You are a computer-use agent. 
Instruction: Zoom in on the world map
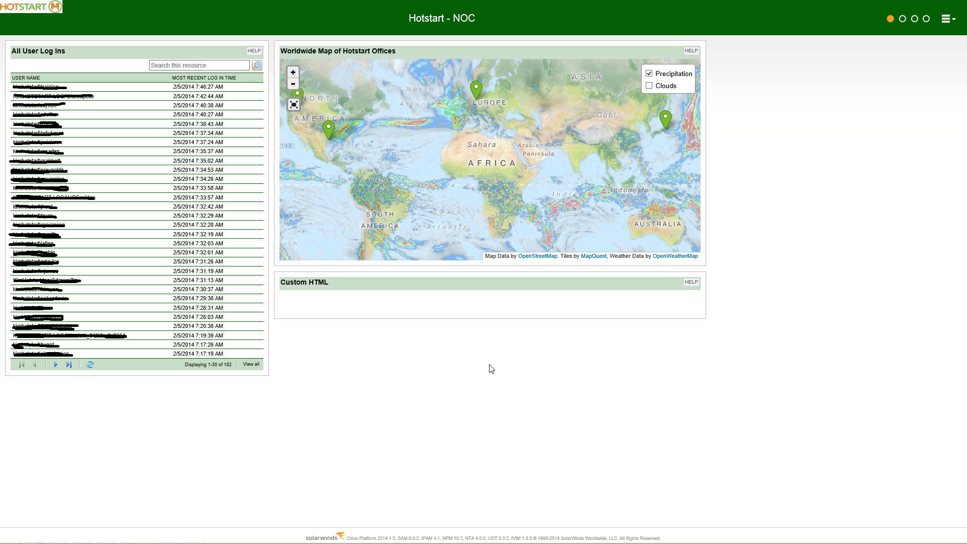(x=293, y=73)
